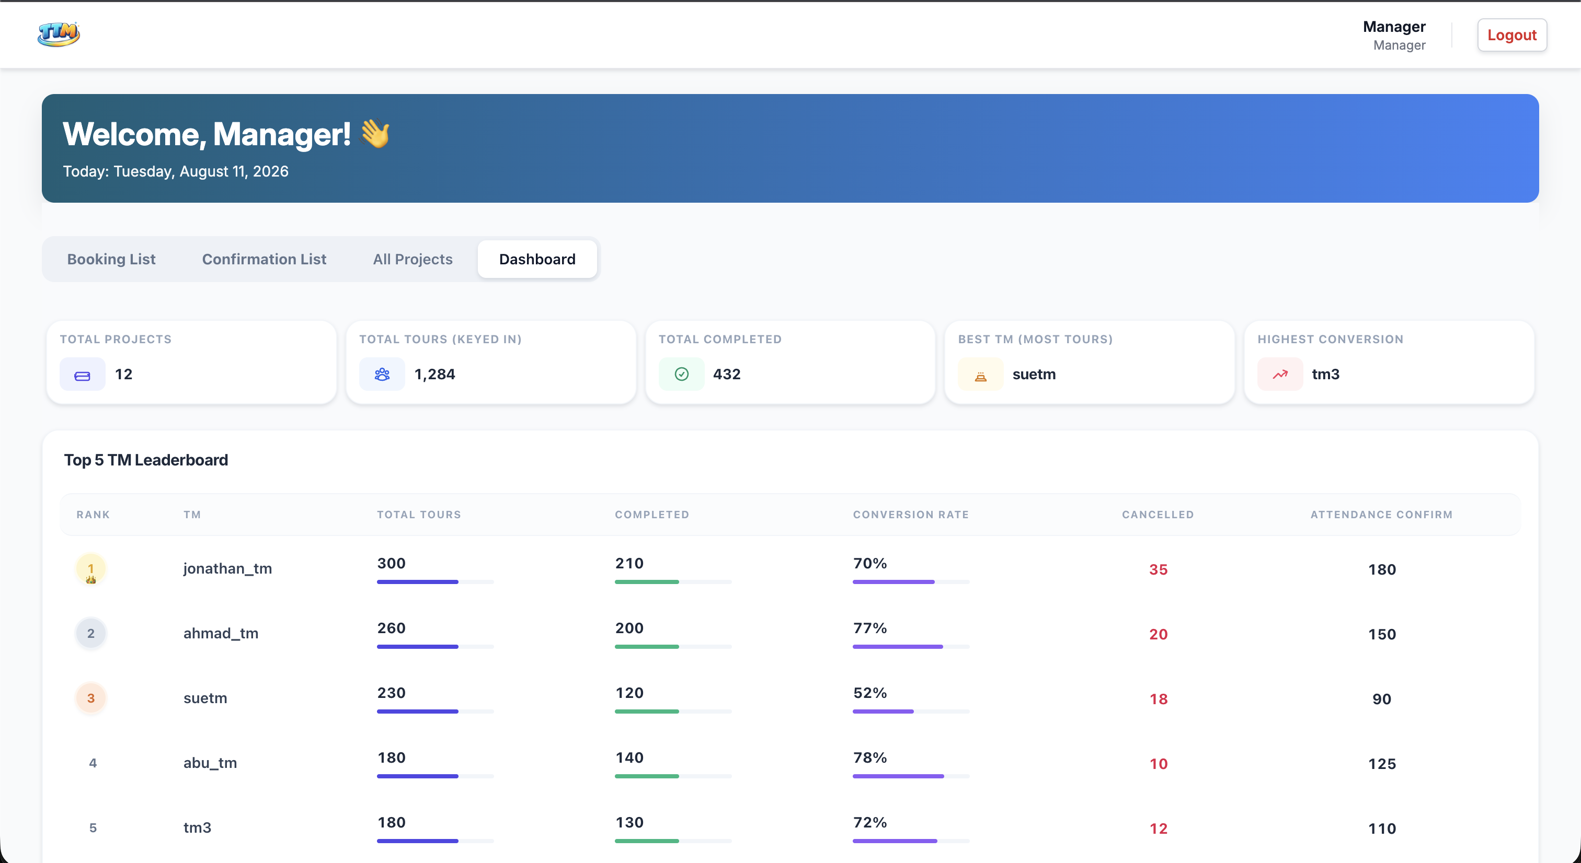Click jonathan_tm total tours progress bar
The image size is (1581, 863).
point(435,581)
